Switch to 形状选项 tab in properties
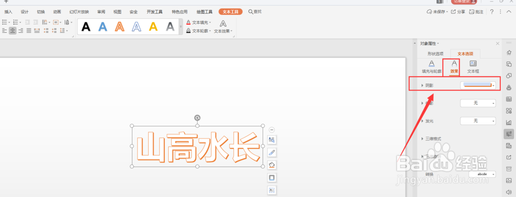 click(x=436, y=54)
